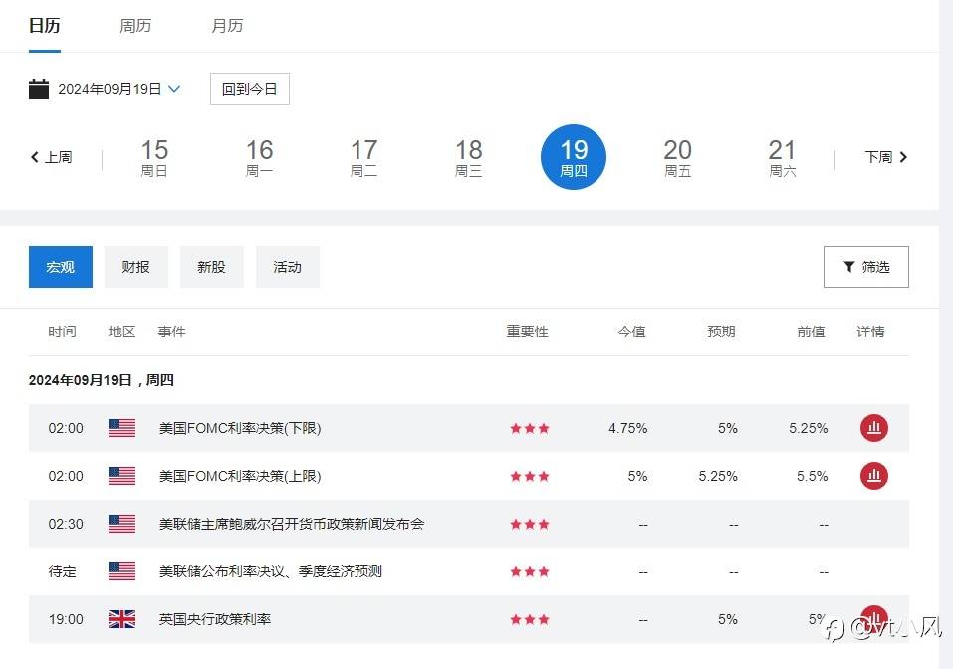Open chart details for FOMC rate lower bound
This screenshot has height=669, width=953.
873,428
